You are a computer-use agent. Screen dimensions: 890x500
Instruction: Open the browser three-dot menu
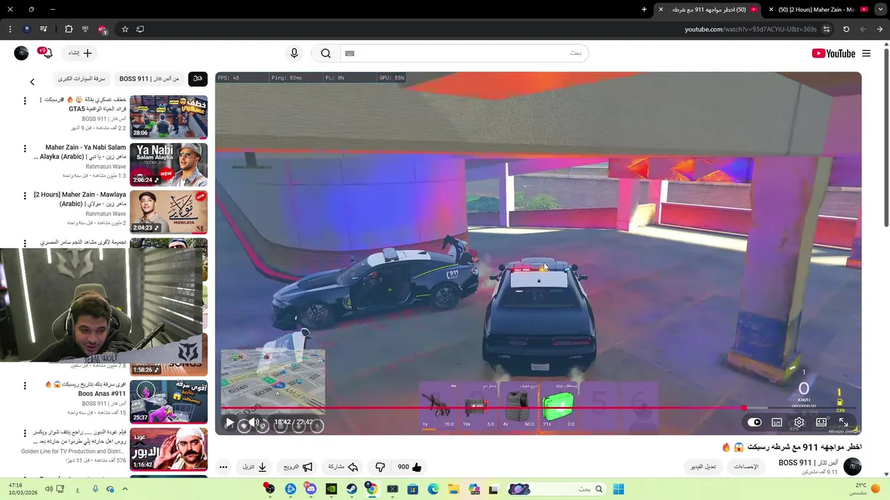click(10, 29)
